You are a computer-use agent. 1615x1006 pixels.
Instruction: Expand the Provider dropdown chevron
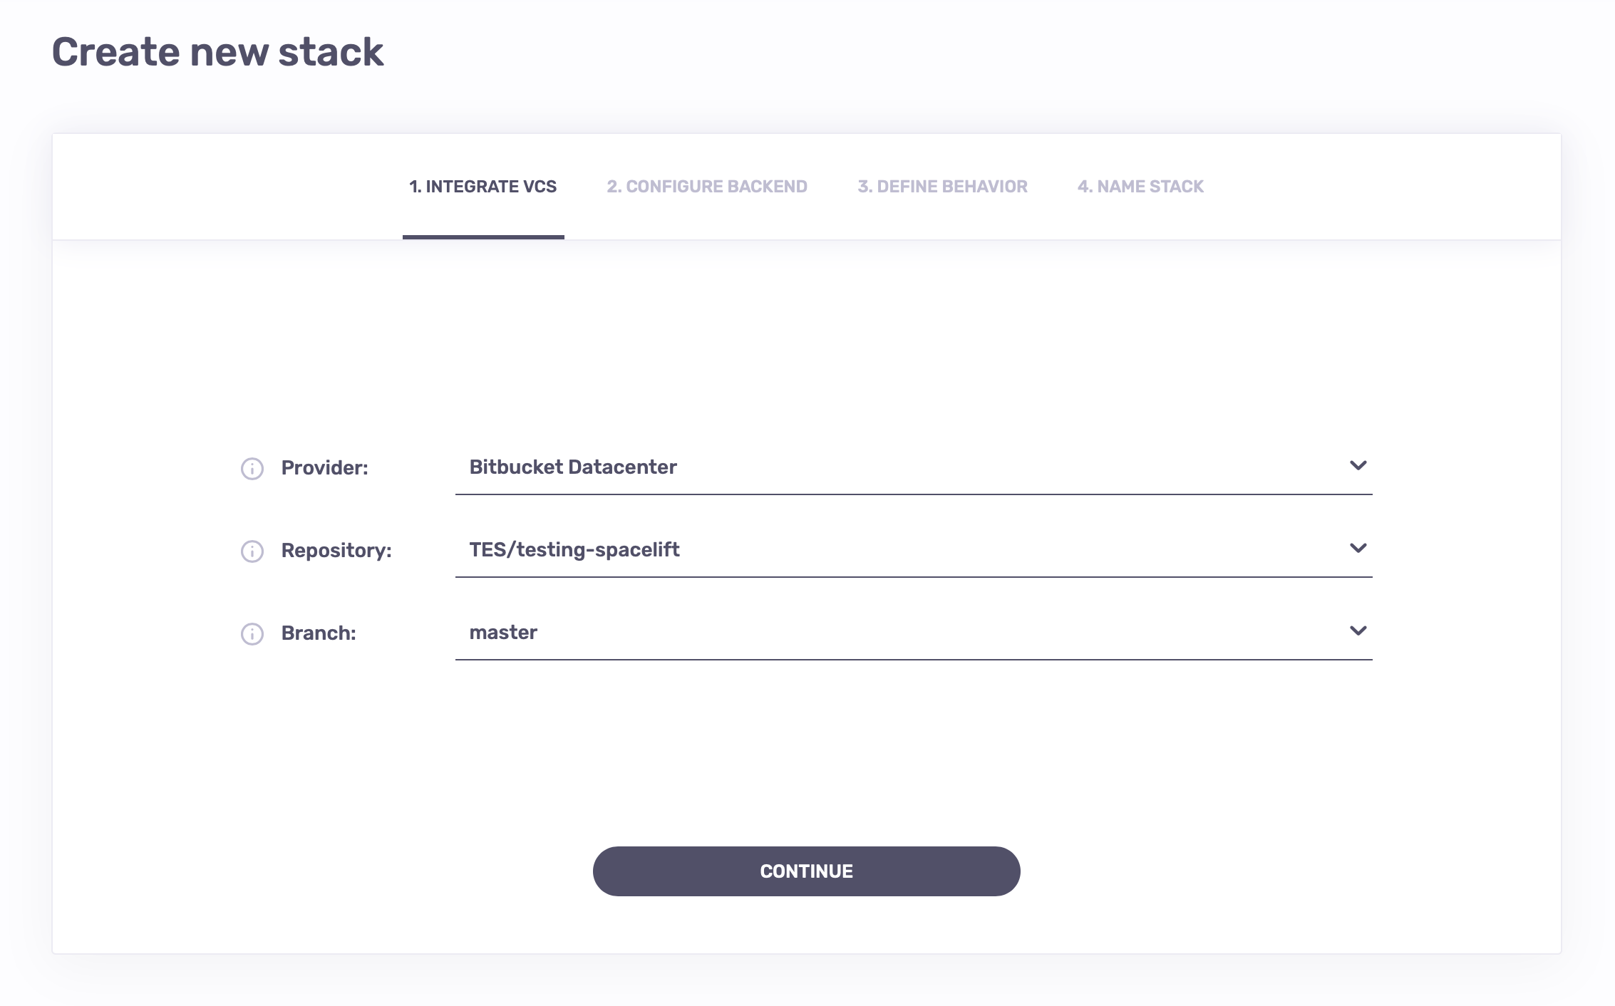click(x=1359, y=466)
